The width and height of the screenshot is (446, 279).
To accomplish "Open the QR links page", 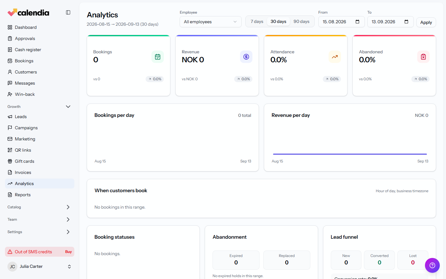I will pyautogui.click(x=40, y=150).
